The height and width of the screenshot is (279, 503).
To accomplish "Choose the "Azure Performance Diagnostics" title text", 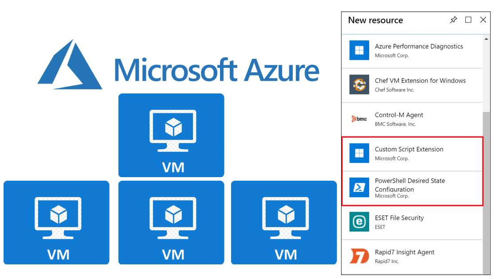I will (419, 46).
